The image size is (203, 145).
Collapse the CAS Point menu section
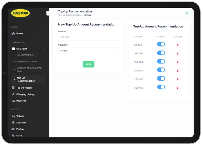click(x=44, y=49)
